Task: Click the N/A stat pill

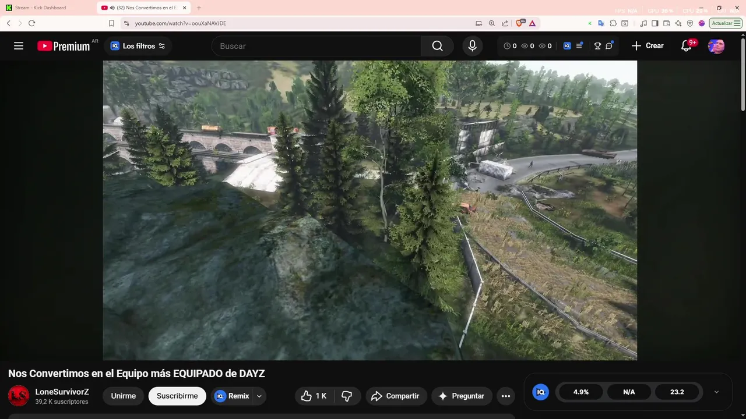Action: (629, 392)
